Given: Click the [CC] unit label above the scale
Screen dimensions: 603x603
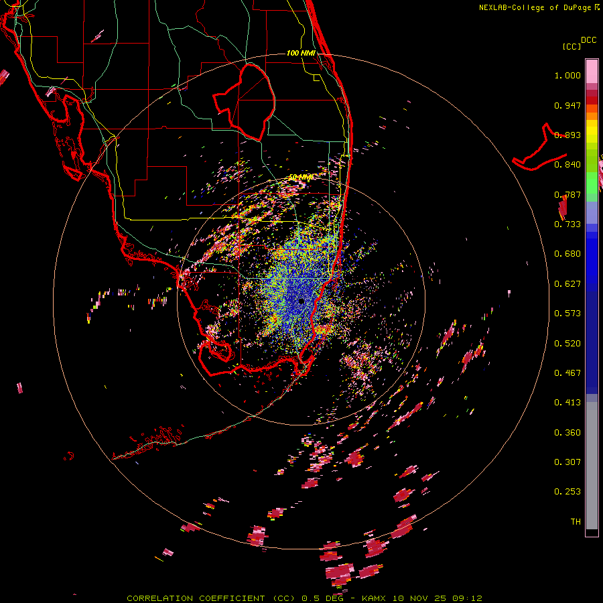Looking at the screenshot, I should (x=572, y=46).
